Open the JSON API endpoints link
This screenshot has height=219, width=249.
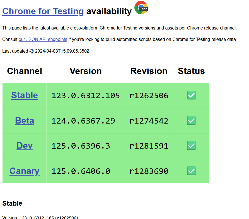pos(43,39)
